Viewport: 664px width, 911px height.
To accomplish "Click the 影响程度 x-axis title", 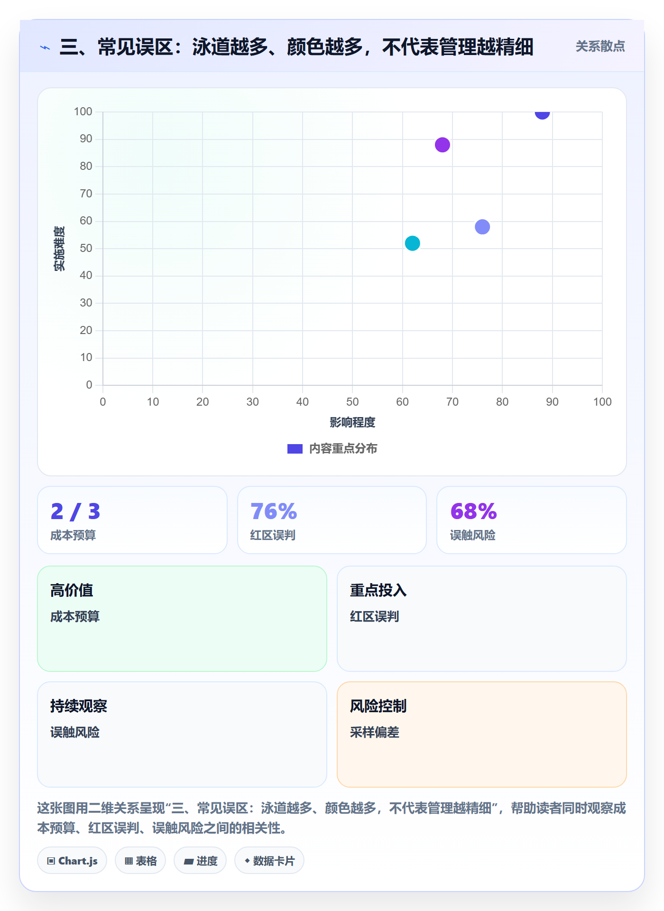I will click(352, 422).
